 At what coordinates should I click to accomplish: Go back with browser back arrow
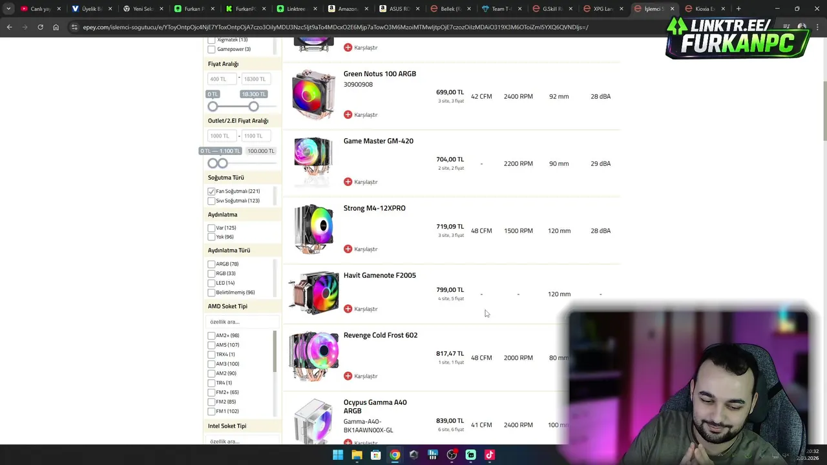tap(9, 27)
